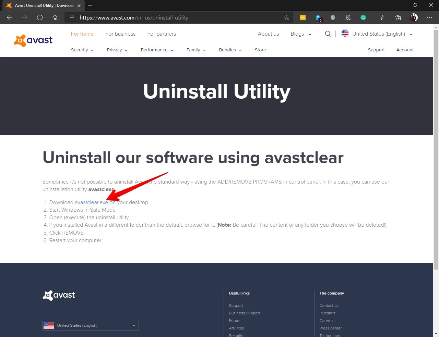This screenshot has height=337, width=439.
Task: Open the browser profile avatar
Action: [414, 17]
